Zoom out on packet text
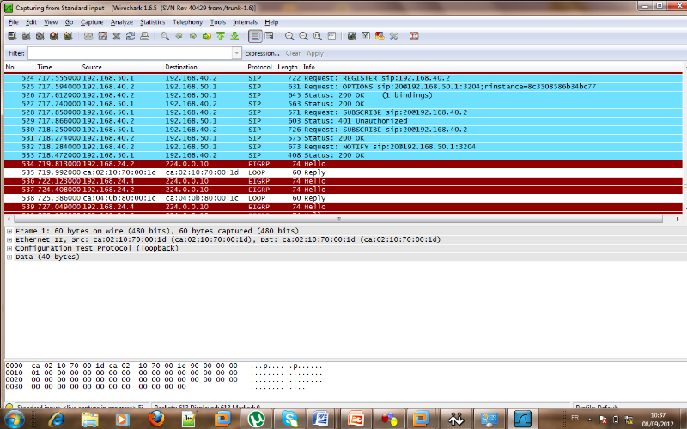This screenshot has width=687, height=429. click(303, 36)
